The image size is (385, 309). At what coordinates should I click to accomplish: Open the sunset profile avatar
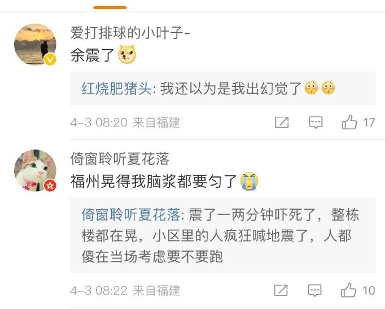pos(36,45)
